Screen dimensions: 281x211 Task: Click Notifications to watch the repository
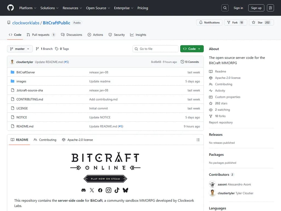tap(209, 23)
